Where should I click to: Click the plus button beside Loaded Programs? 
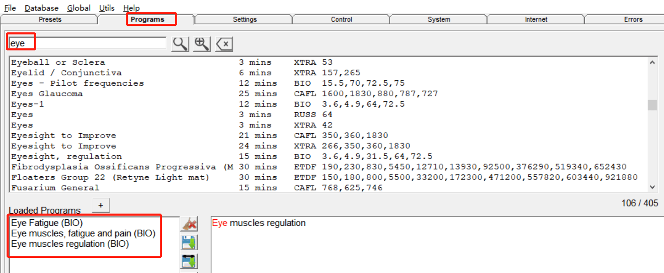pyautogui.click(x=101, y=205)
